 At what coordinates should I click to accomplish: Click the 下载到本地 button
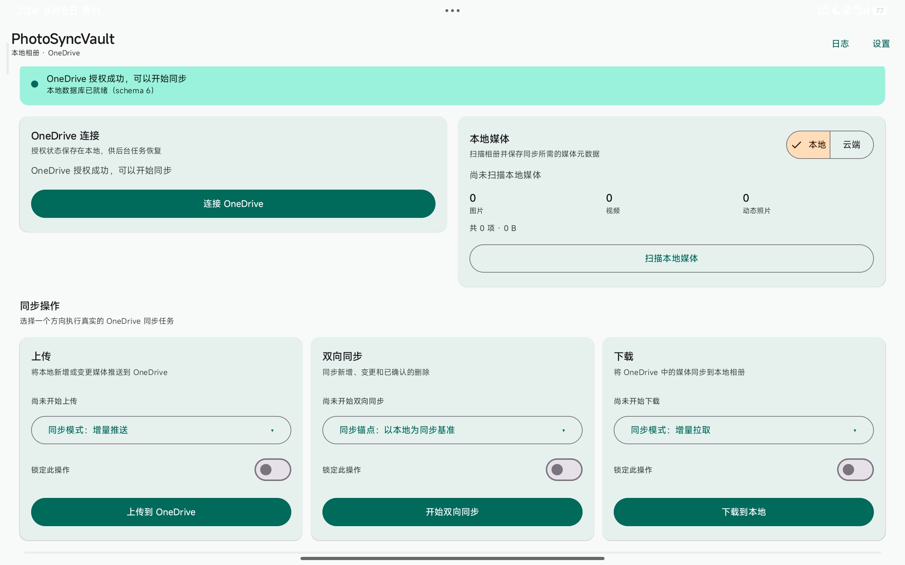[743, 512]
